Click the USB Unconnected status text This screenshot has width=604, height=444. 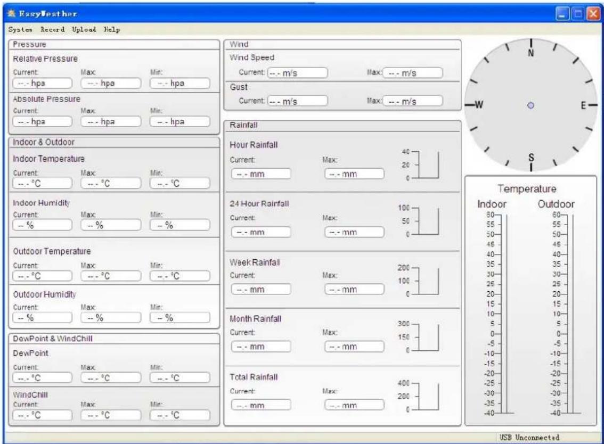(x=529, y=438)
